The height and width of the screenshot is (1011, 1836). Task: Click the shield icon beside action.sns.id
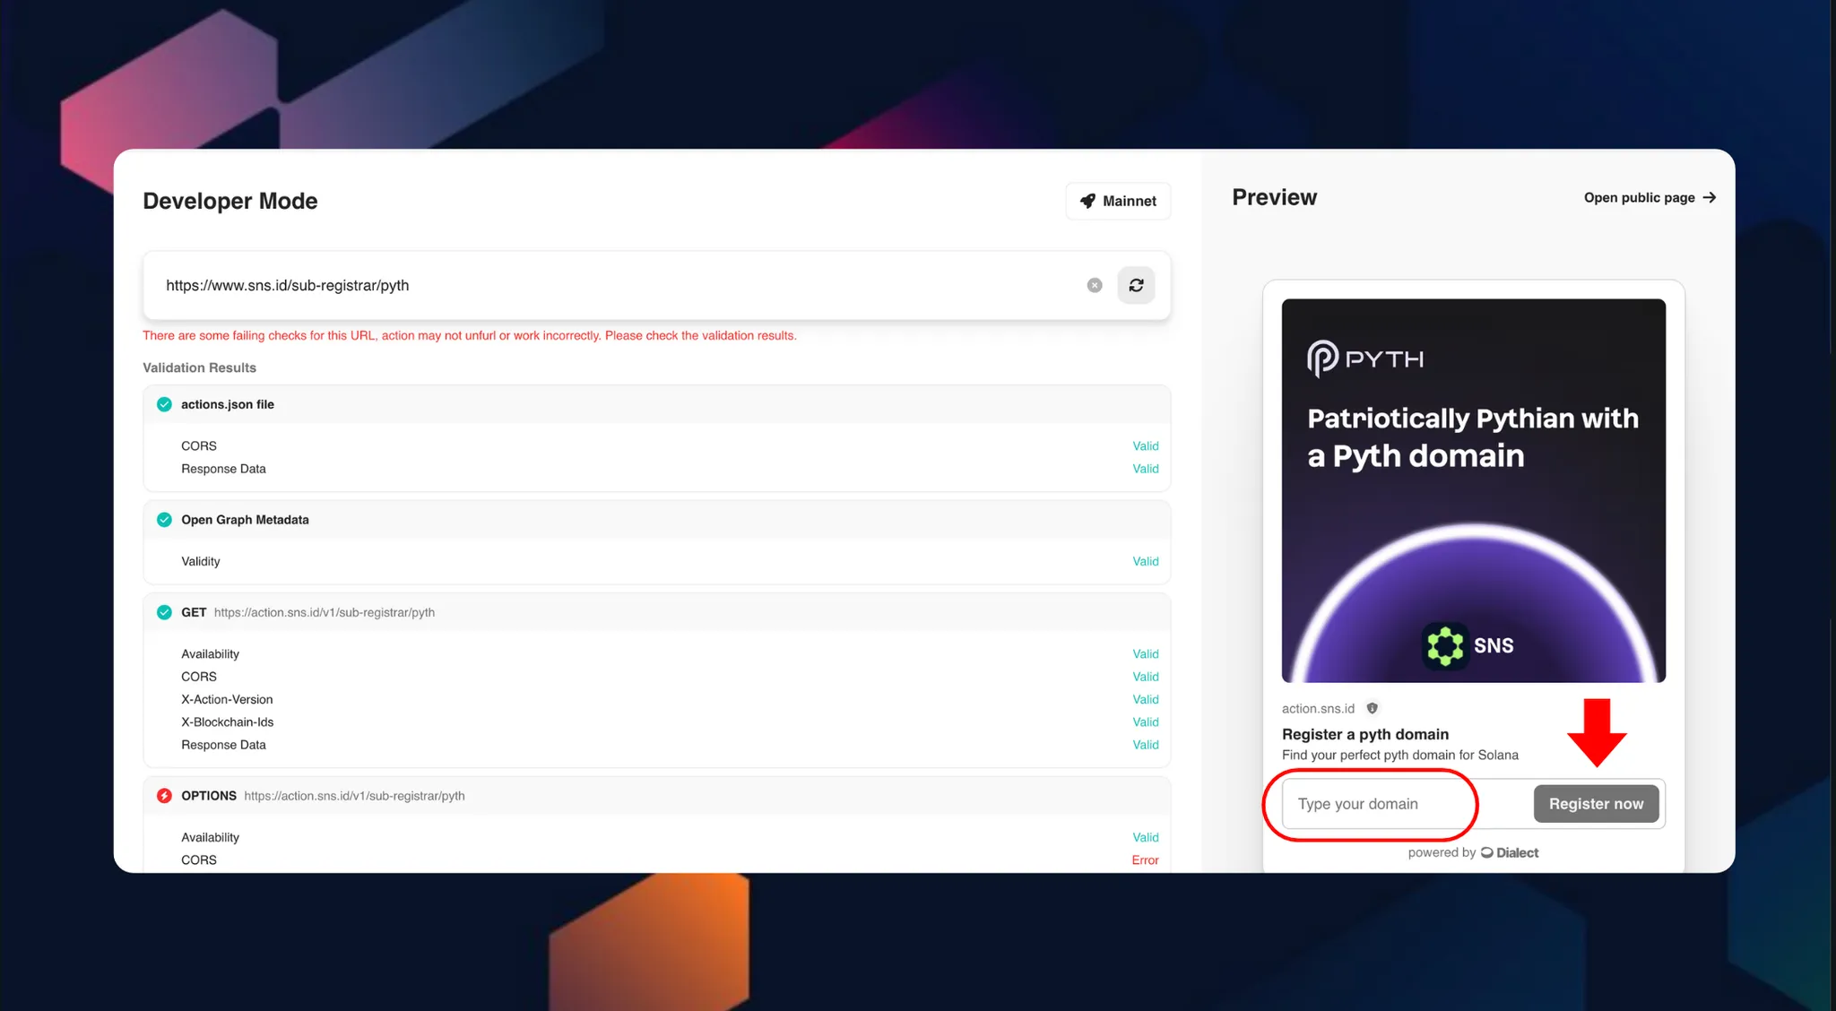click(1372, 708)
